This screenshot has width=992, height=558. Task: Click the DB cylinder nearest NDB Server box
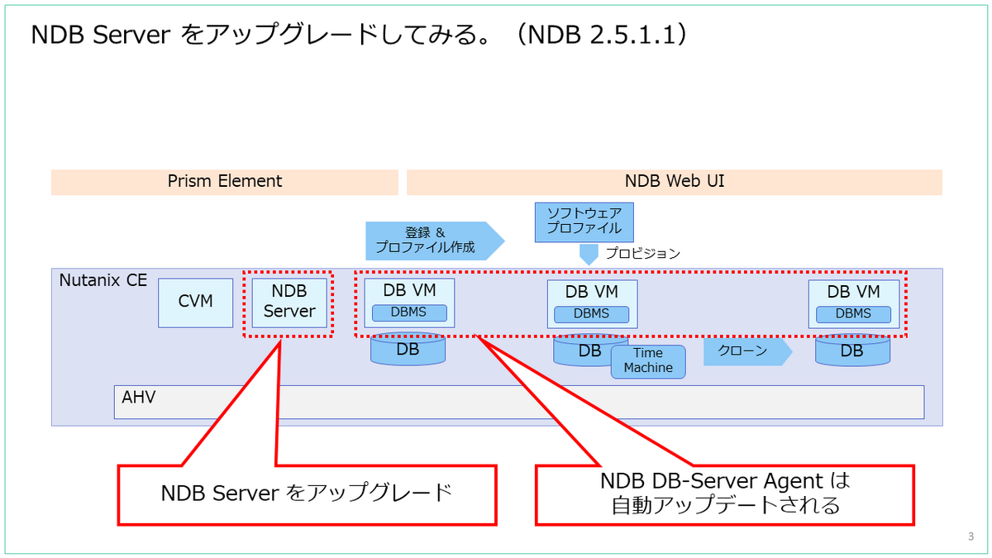408,350
